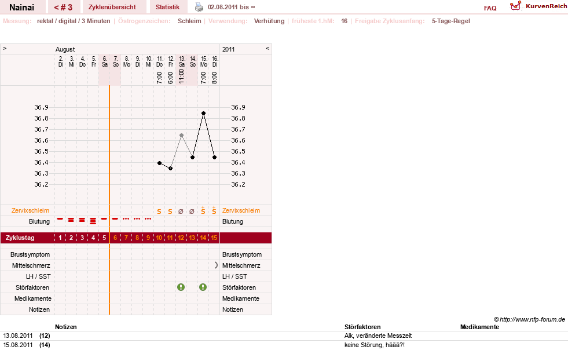The width and height of the screenshot is (568, 361).
Task: Click the left Medikamente row label
Action: 33,298
